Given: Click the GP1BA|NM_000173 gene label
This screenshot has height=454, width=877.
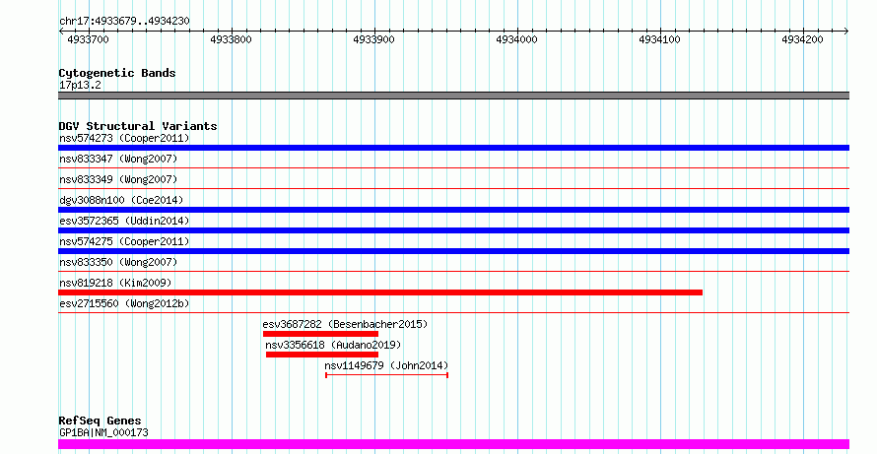Looking at the screenshot, I should (x=103, y=432).
